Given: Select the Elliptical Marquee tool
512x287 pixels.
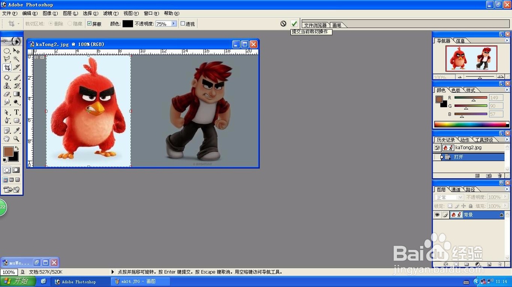Looking at the screenshot, I should pos(7,51).
